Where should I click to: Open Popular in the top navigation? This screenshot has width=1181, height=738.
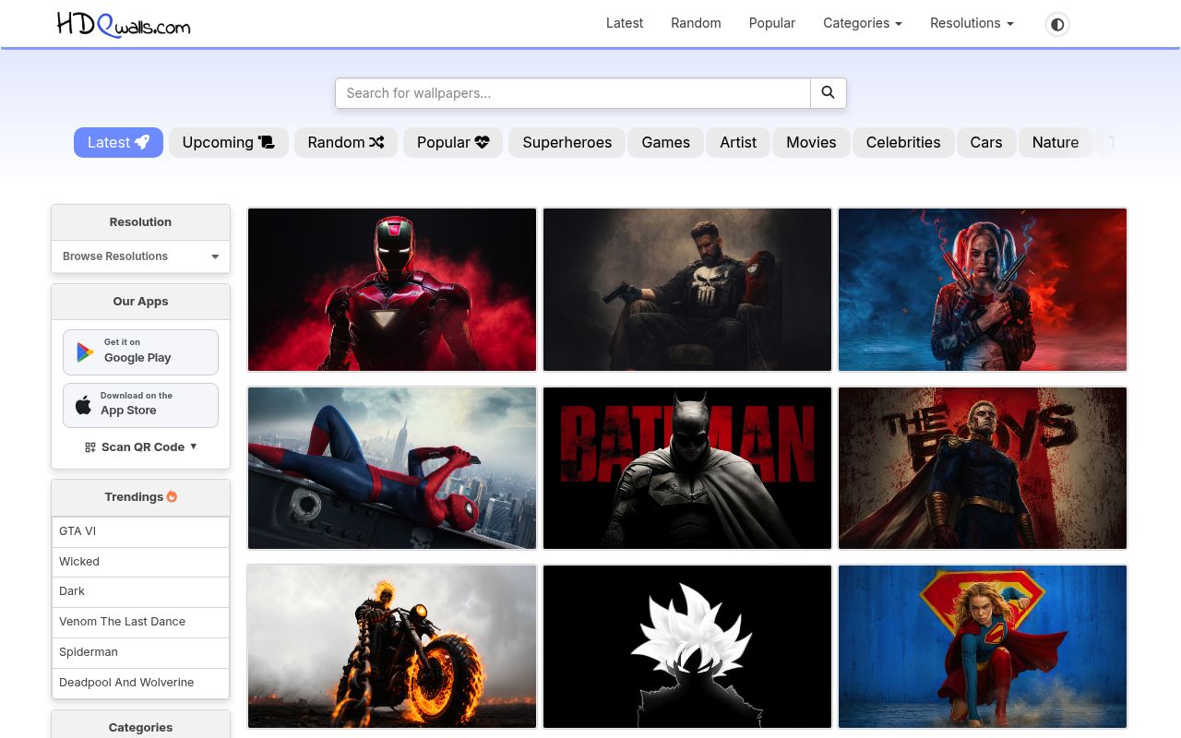(772, 23)
